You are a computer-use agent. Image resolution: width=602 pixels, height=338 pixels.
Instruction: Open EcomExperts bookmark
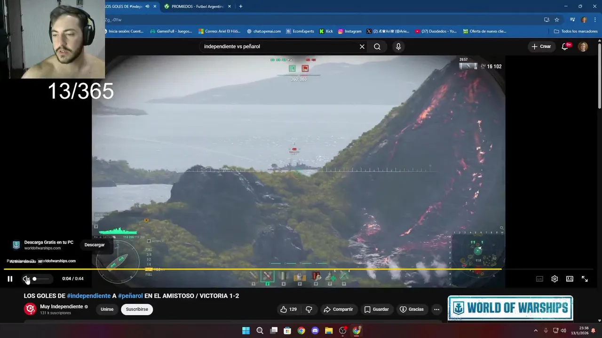[x=300, y=31]
